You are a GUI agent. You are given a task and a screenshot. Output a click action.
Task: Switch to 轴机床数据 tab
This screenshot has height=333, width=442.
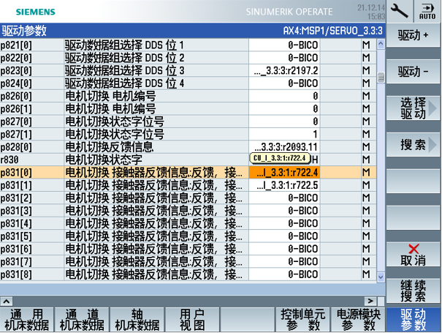(x=137, y=320)
